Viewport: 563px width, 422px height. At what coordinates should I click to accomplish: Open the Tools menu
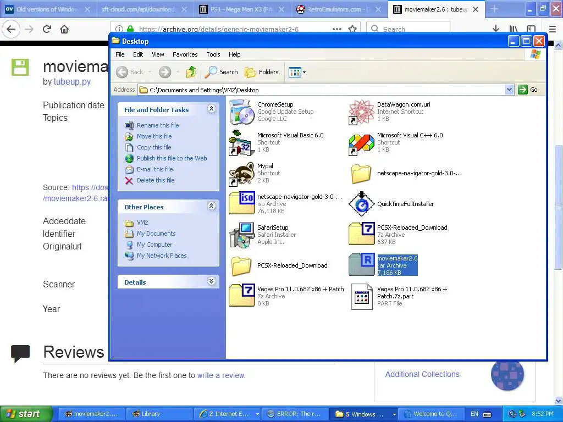[x=213, y=54]
